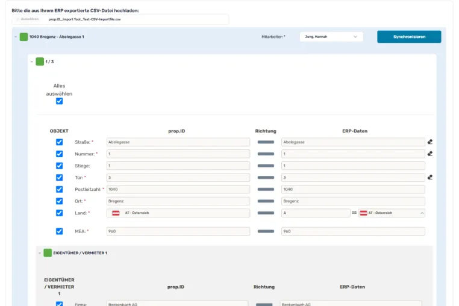Click the direction bar in the Nummer row
The height and width of the screenshot is (306, 459).
click(266, 154)
